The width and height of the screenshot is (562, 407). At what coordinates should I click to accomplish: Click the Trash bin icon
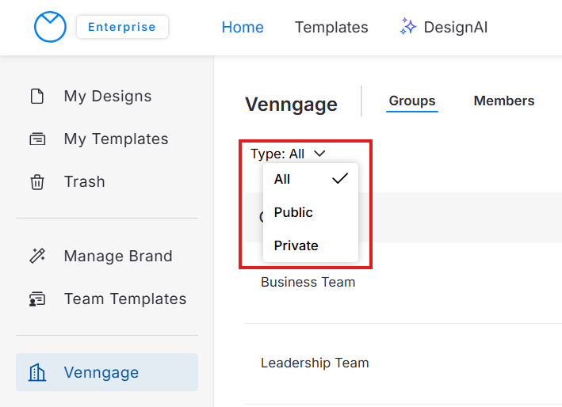click(37, 182)
